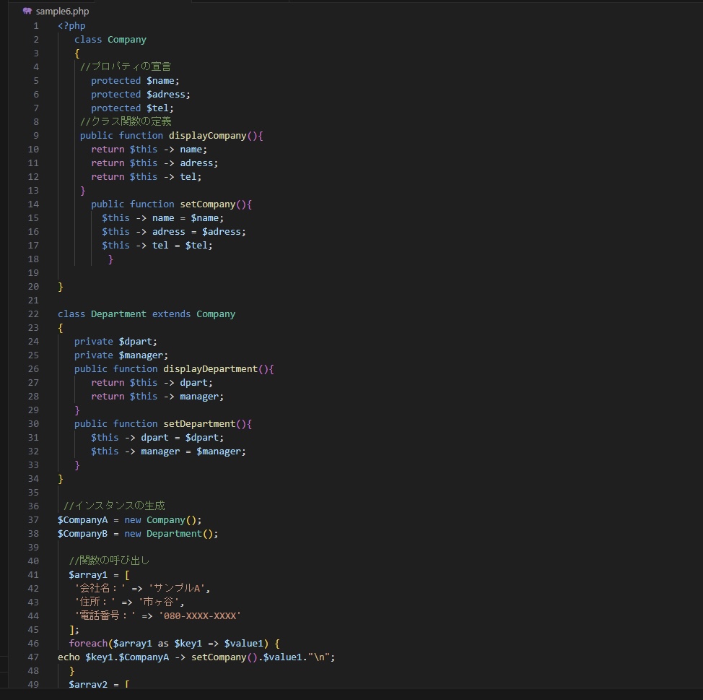Click line number 47 in the gutter
The width and height of the screenshot is (703, 700).
click(33, 657)
